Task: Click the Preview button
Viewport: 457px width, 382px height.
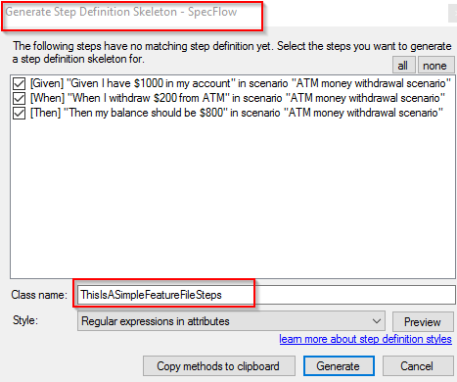Action: (x=423, y=321)
